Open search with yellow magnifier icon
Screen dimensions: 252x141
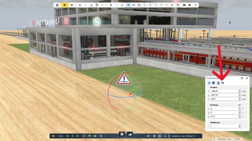point(84,136)
